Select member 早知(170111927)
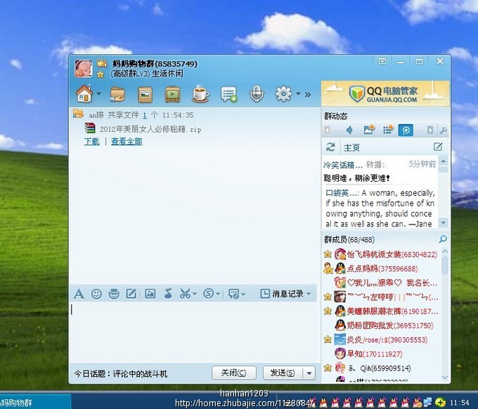Viewport: 478px width, 409px height. click(380, 354)
